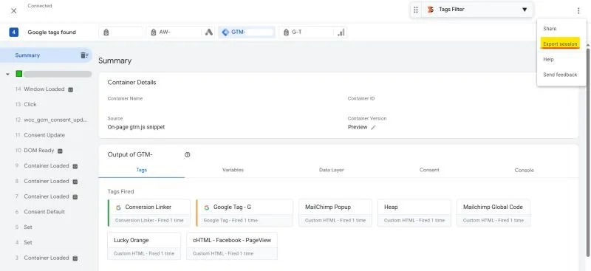Open the Conversion Linker tag card
This screenshot has height=271, width=591.
[149, 213]
